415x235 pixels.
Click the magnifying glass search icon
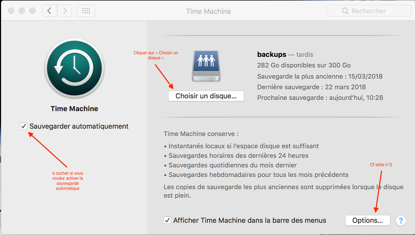[345, 11]
